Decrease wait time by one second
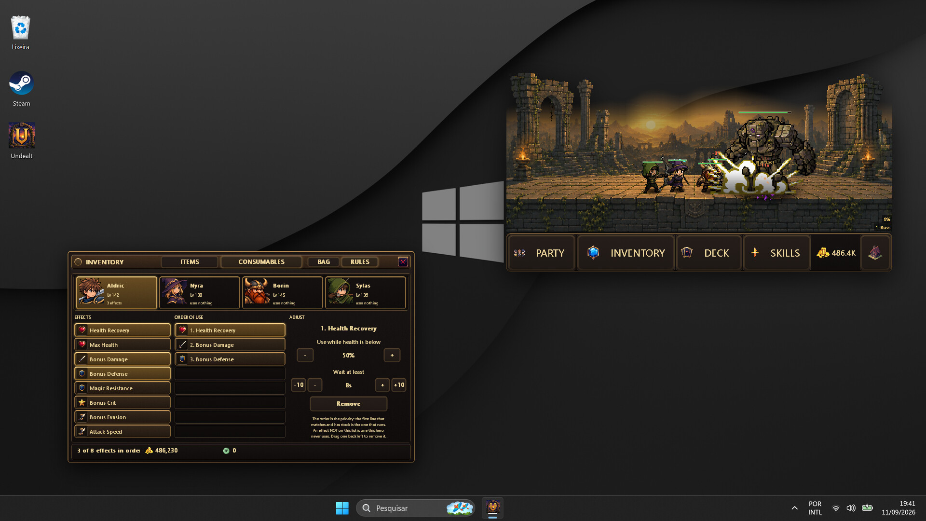This screenshot has height=521, width=926. click(x=315, y=385)
